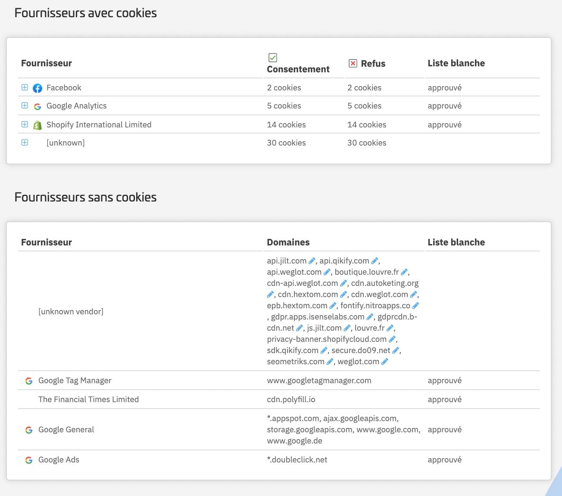Click the *.doubleclick.net domain
562x496 pixels.
point(297,459)
